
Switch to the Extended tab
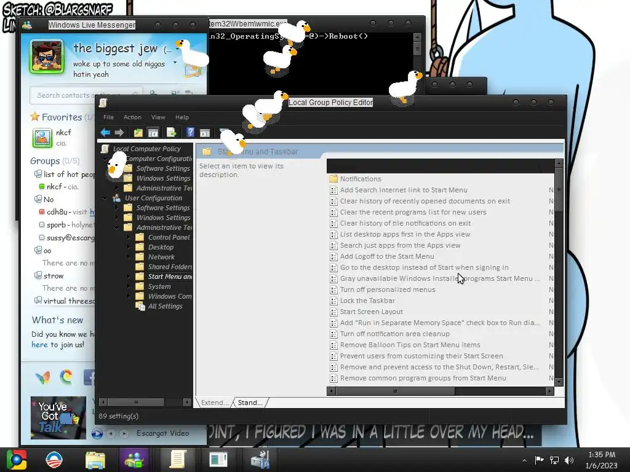(214, 403)
